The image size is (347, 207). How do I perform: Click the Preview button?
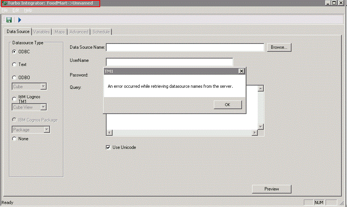(272, 189)
